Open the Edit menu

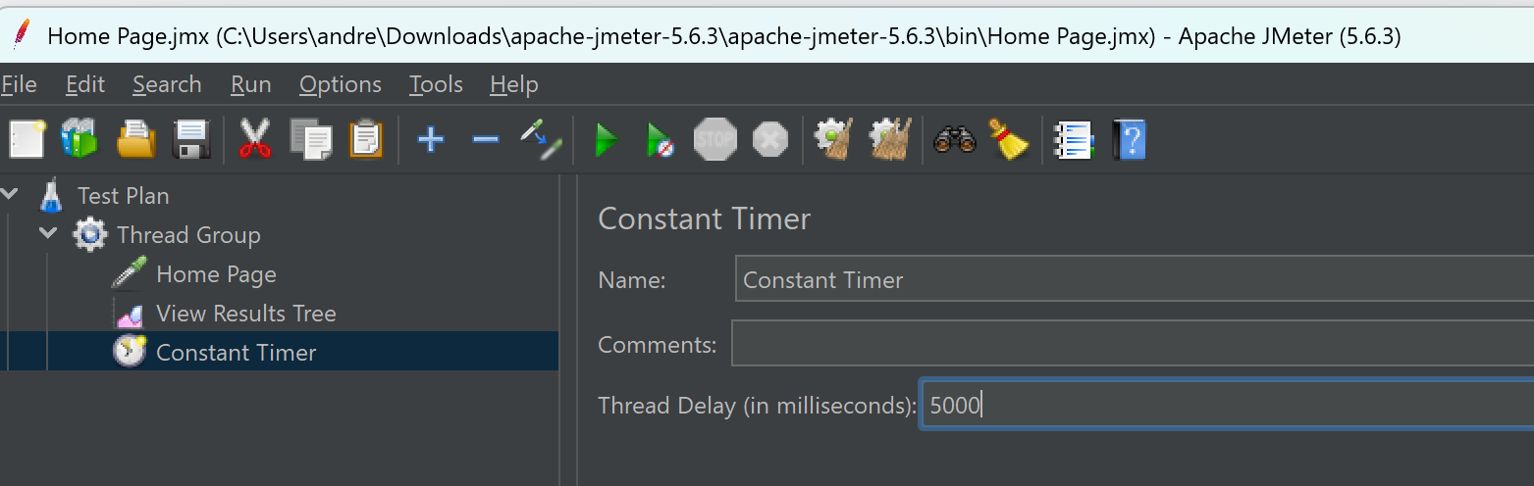85,85
